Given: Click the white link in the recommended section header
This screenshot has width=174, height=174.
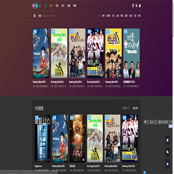Looking at the screenshot, I should (135, 108).
